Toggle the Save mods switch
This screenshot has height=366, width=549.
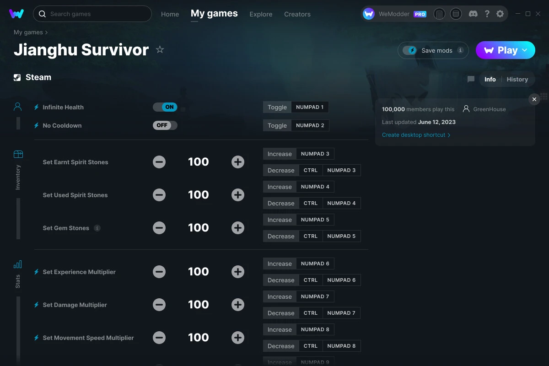[x=409, y=50]
